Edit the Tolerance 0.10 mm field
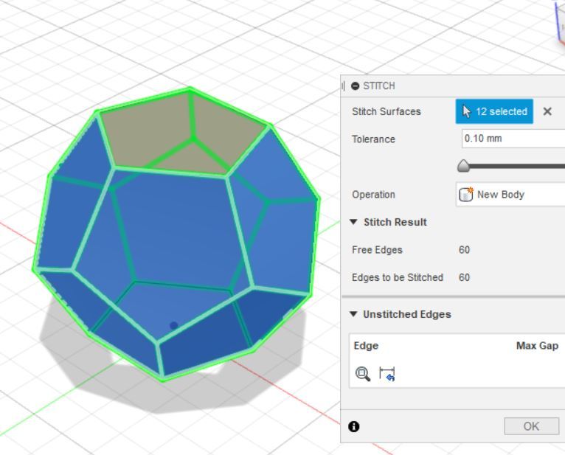The image size is (565, 455). tap(513, 139)
